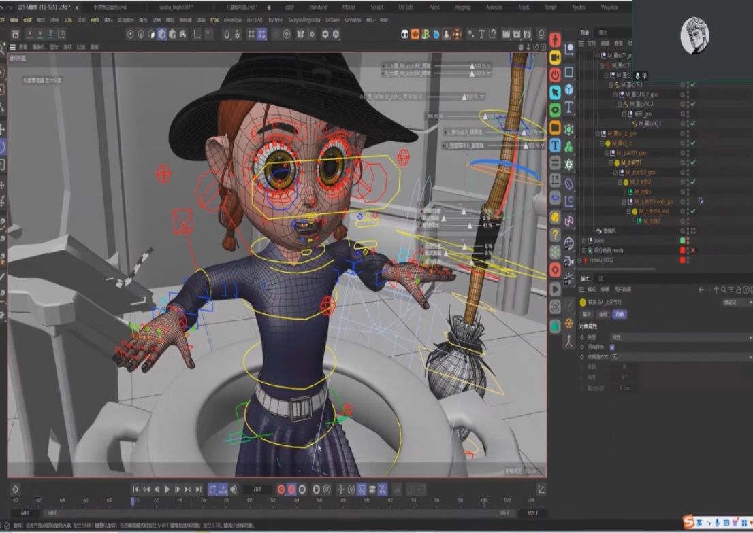Click the 60 F start frame field
This screenshot has width=753, height=533.
click(25, 513)
